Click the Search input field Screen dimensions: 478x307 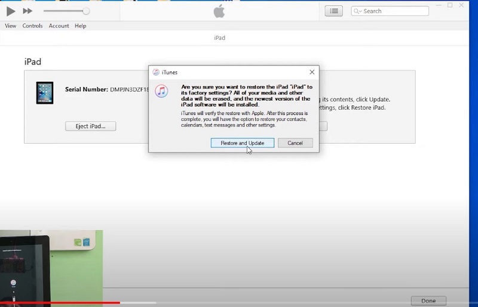point(390,11)
